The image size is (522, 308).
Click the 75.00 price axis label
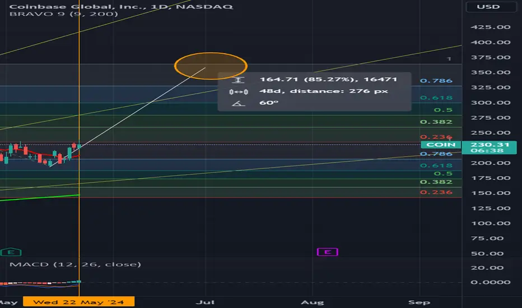(487, 238)
